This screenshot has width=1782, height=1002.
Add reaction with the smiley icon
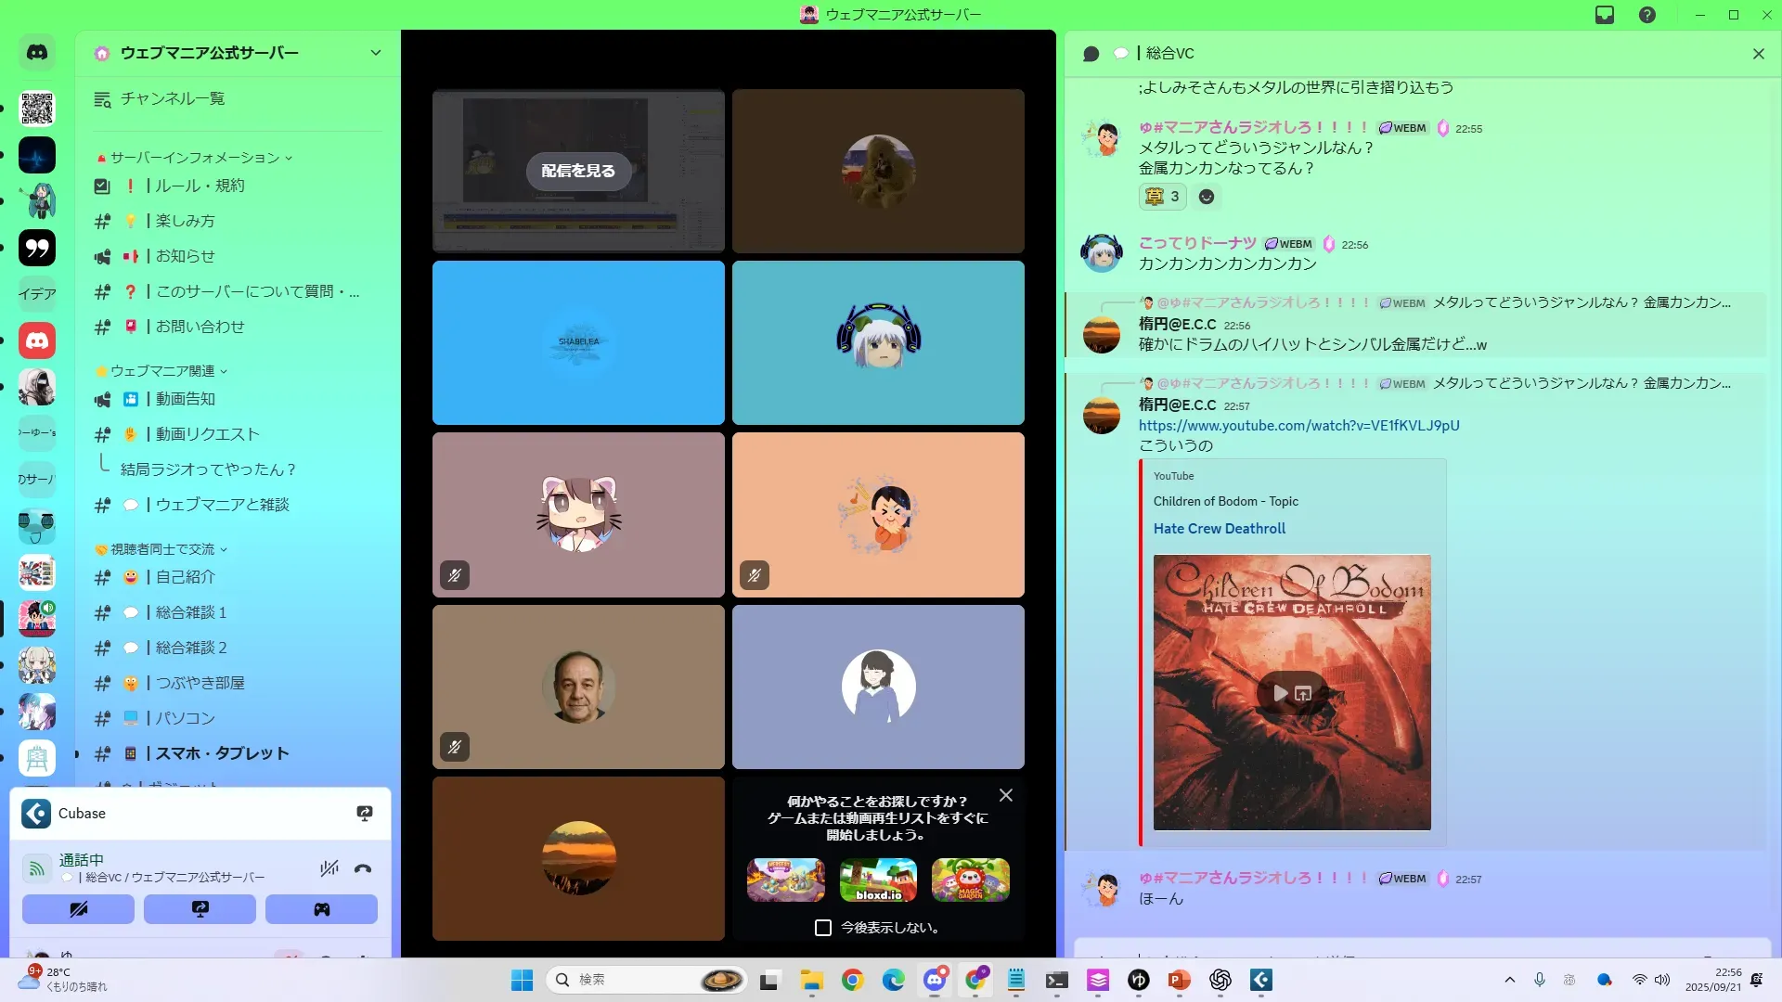[x=1207, y=197]
